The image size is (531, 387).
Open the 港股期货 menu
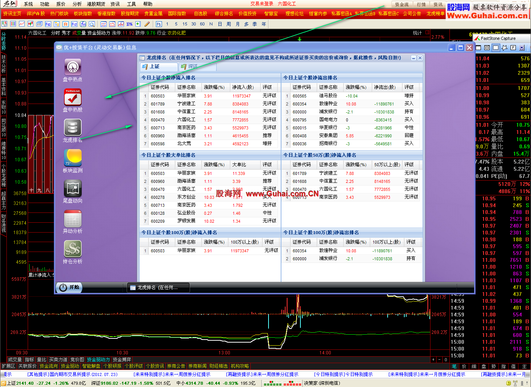tap(96, 4)
